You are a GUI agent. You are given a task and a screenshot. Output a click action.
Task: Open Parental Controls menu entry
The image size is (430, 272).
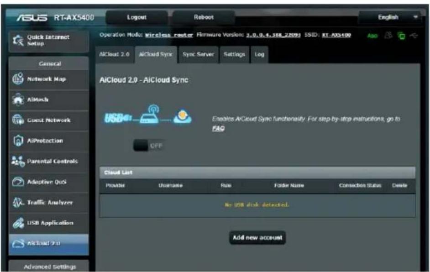pyautogui.click(x=49, y=161)
